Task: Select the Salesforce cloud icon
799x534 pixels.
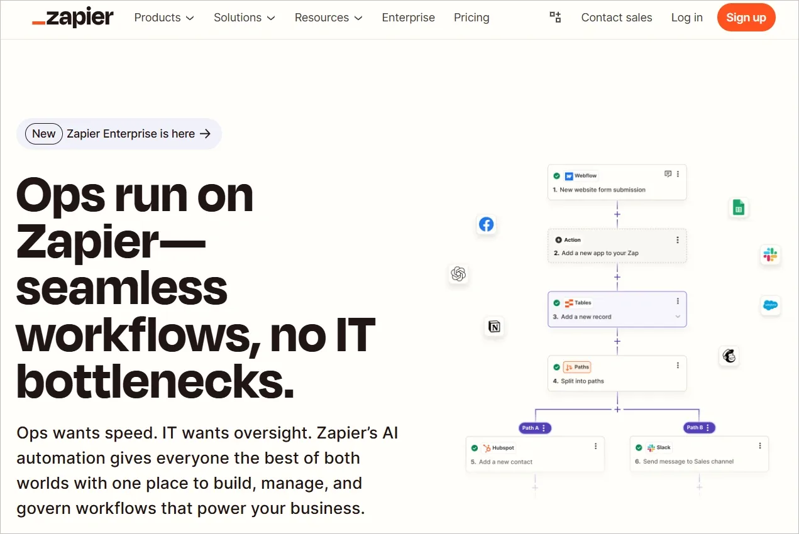Action: 770,306
